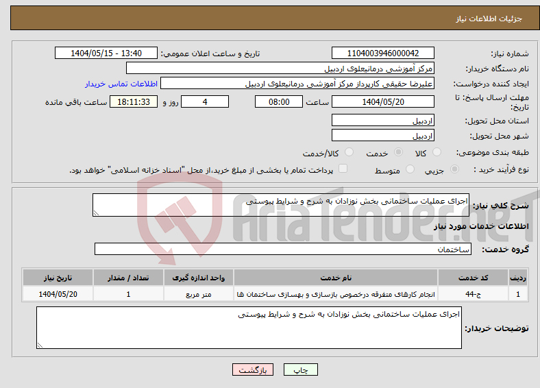Screen dimensions: 540x388
Task: Click the ردیف column header
Action: (518, 278)
